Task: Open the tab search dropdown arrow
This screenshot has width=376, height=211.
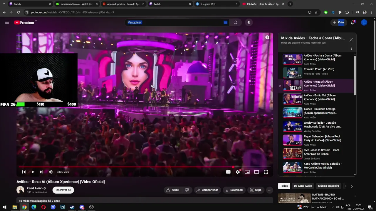Action: 4,4
